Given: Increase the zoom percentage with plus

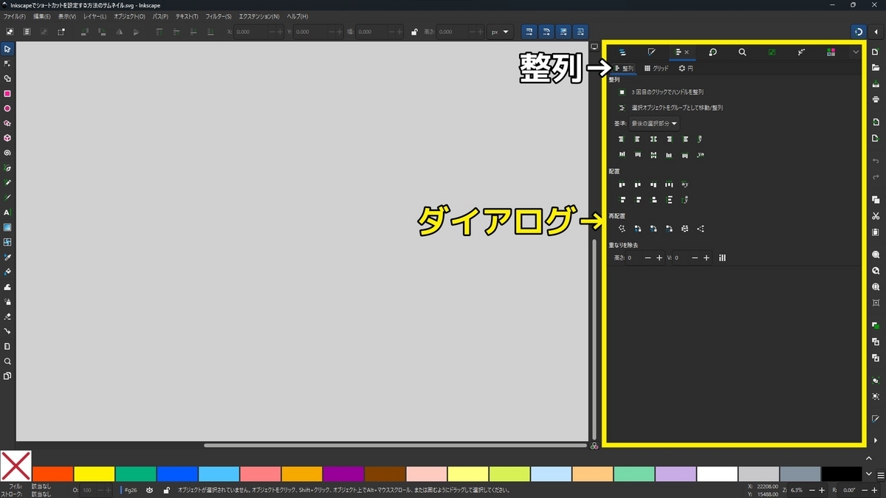Looking at the screenshot, I should point(823,490).
